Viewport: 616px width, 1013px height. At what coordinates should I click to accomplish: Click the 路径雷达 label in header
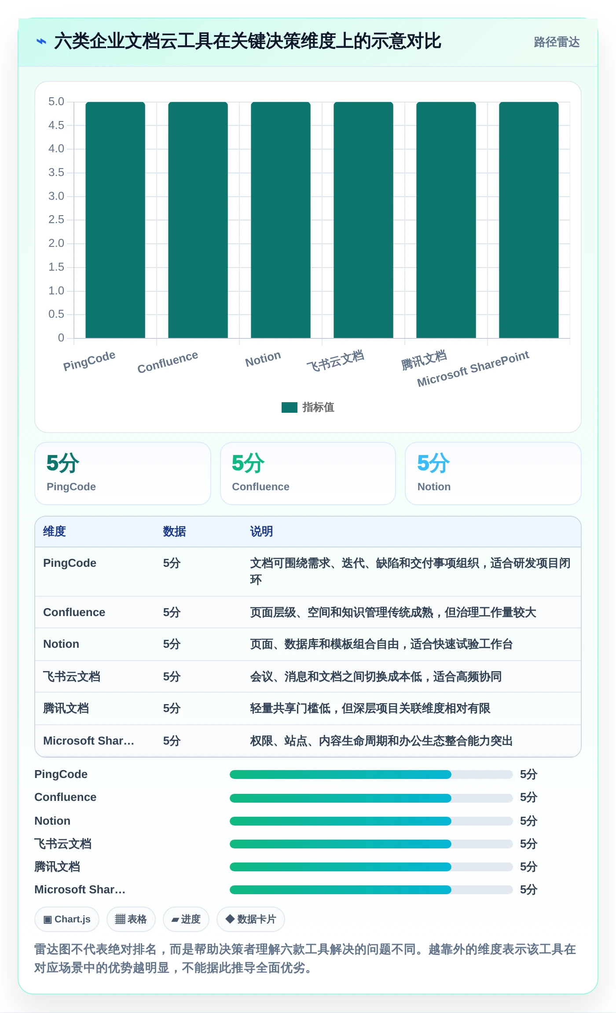557,42
